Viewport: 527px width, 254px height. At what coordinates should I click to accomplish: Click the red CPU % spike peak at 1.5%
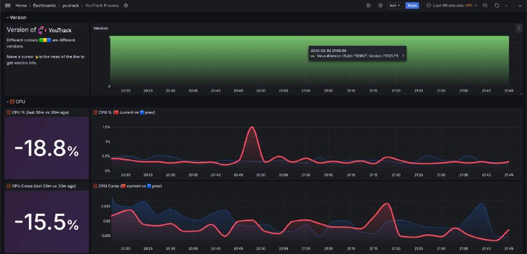[252, 128]
